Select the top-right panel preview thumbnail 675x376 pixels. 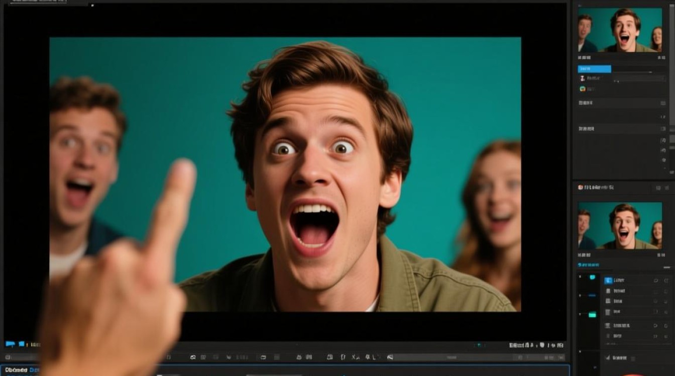click(620, 30)
